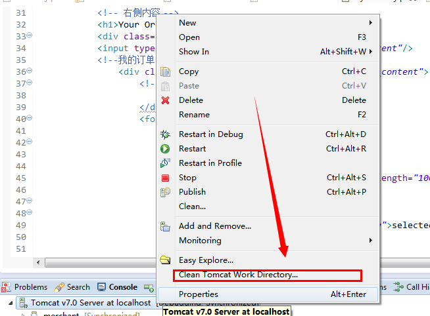Collapse code fold at line 40
This screenshot has width=430, height=316.
coord(30,118)
